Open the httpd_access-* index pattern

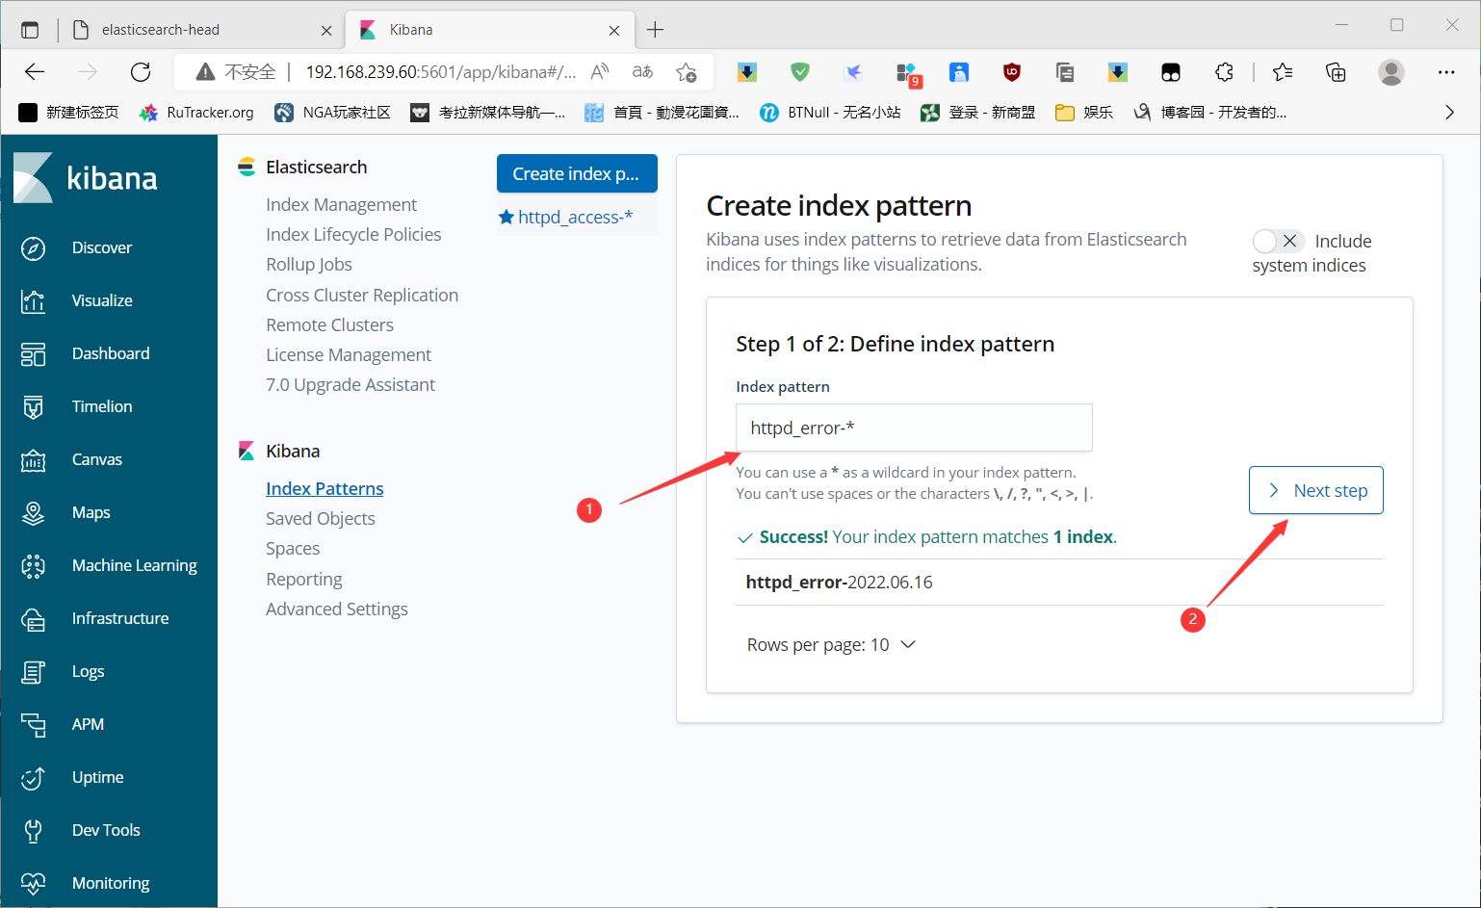575,218
